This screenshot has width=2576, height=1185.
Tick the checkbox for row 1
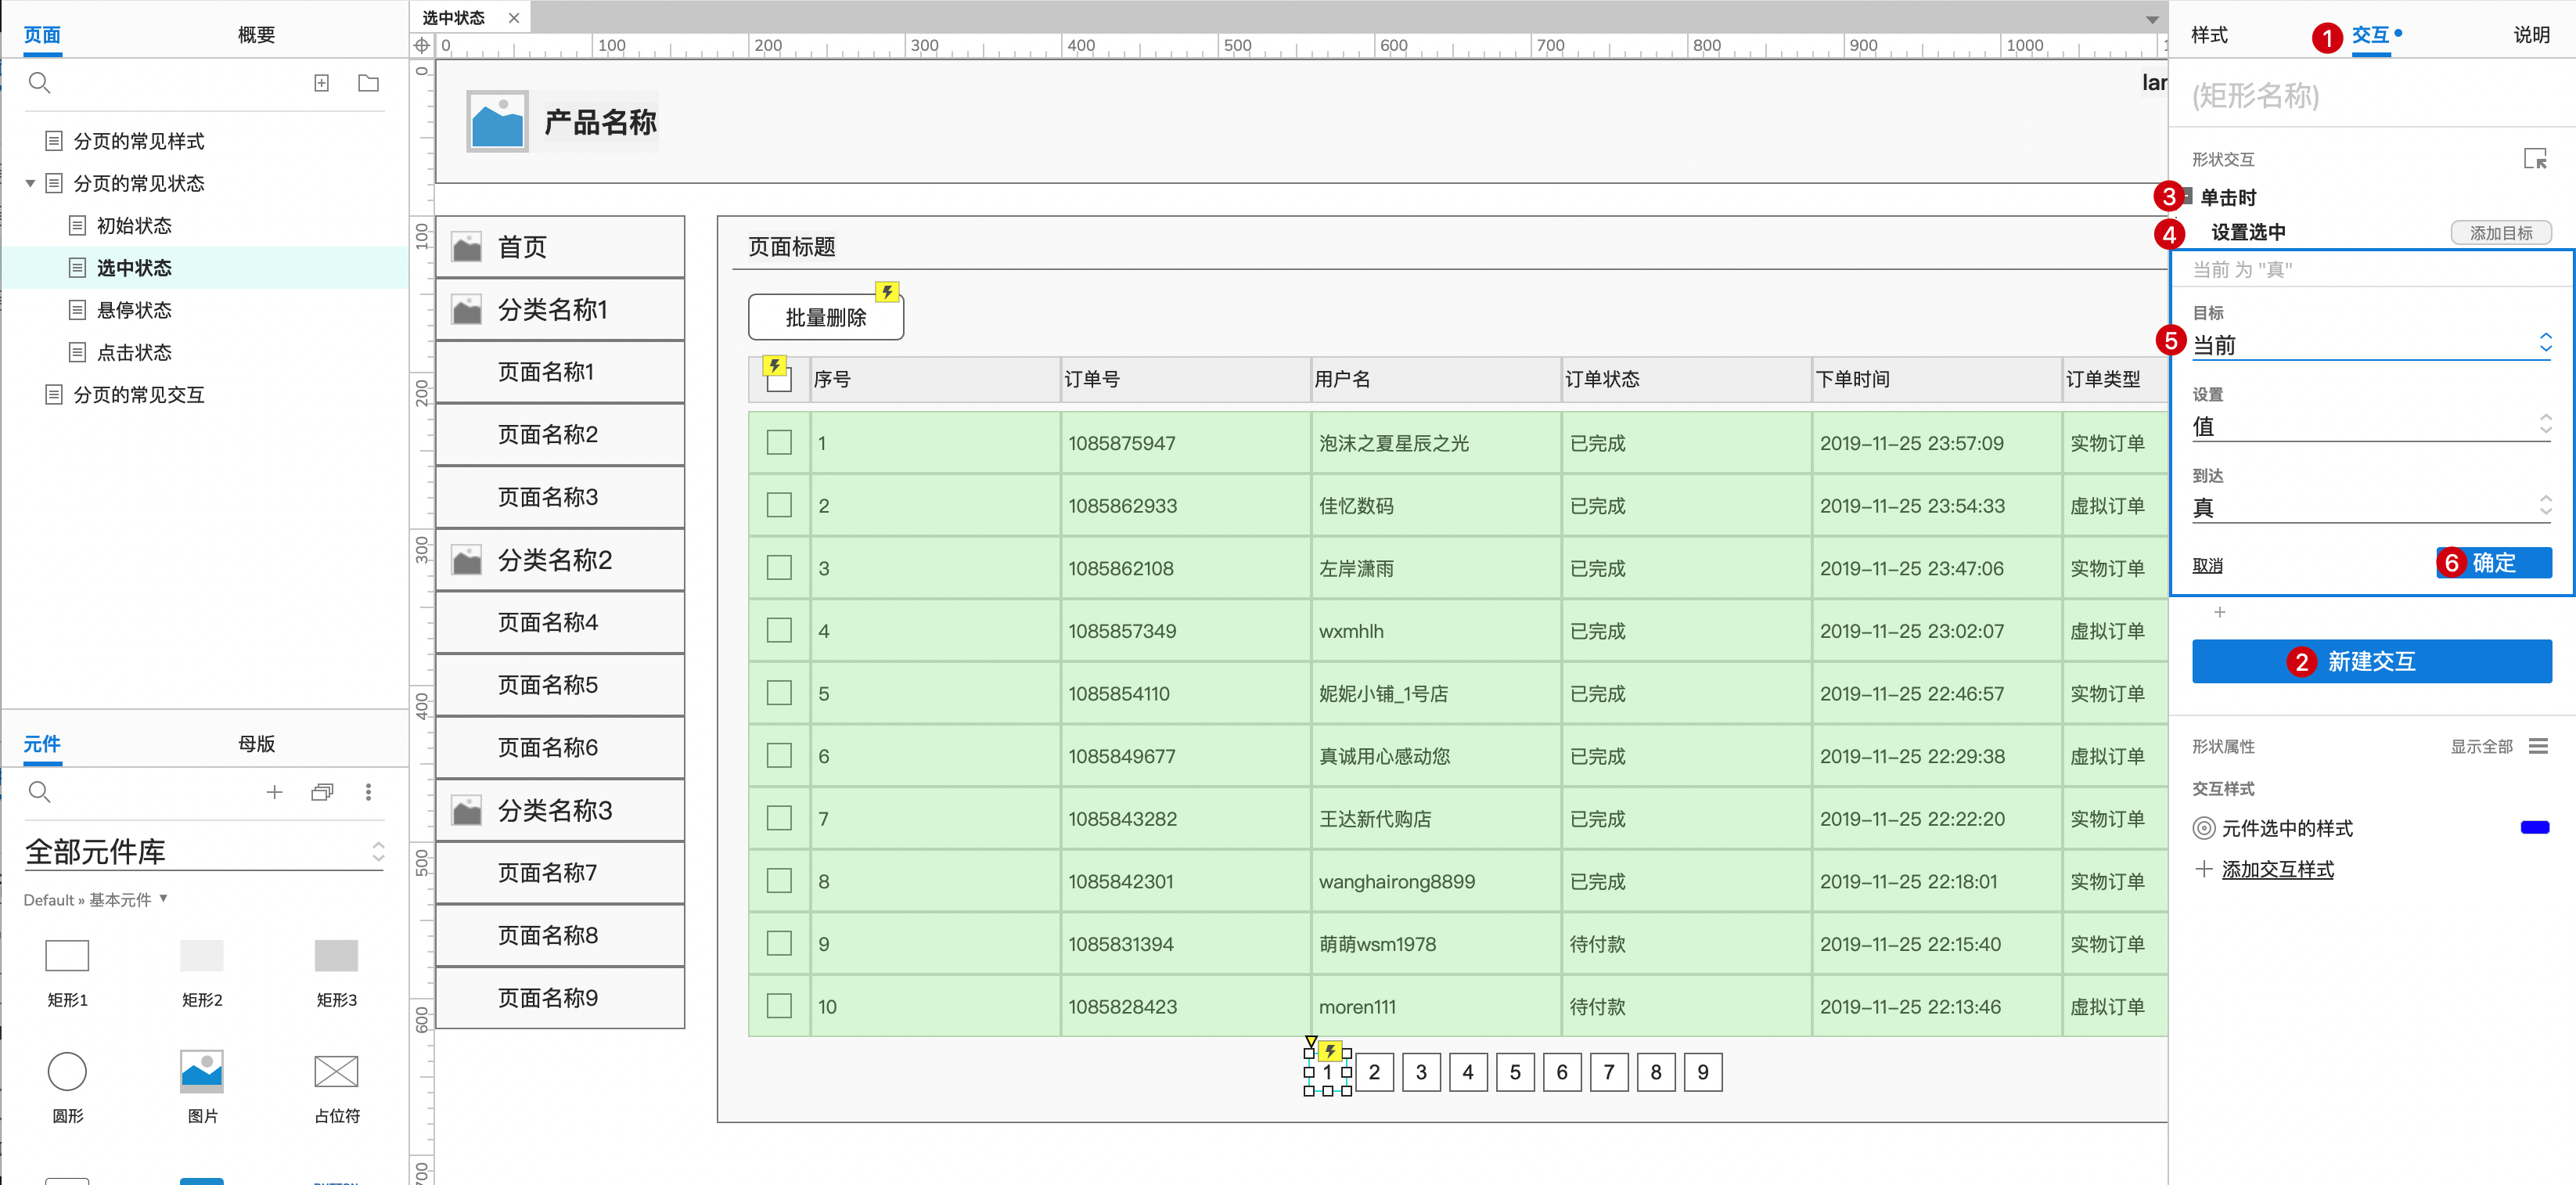(x=779, y=443)
